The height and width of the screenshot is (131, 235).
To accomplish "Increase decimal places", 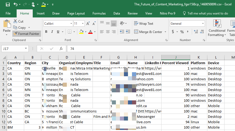I will (x=196, y=32).
